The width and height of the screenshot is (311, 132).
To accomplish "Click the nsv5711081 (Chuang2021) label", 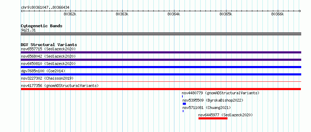I will 207,108.
